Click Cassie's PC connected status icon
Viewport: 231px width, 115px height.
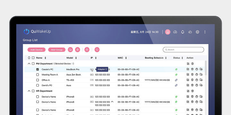176,69
